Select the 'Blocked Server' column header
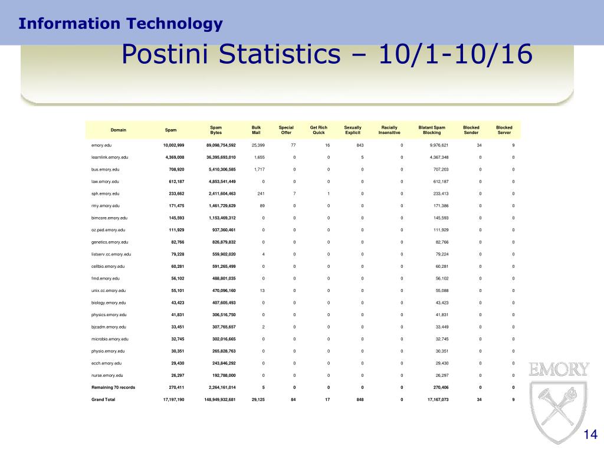The width and height of the screenshot is (604, 453). tap(504, 130)
